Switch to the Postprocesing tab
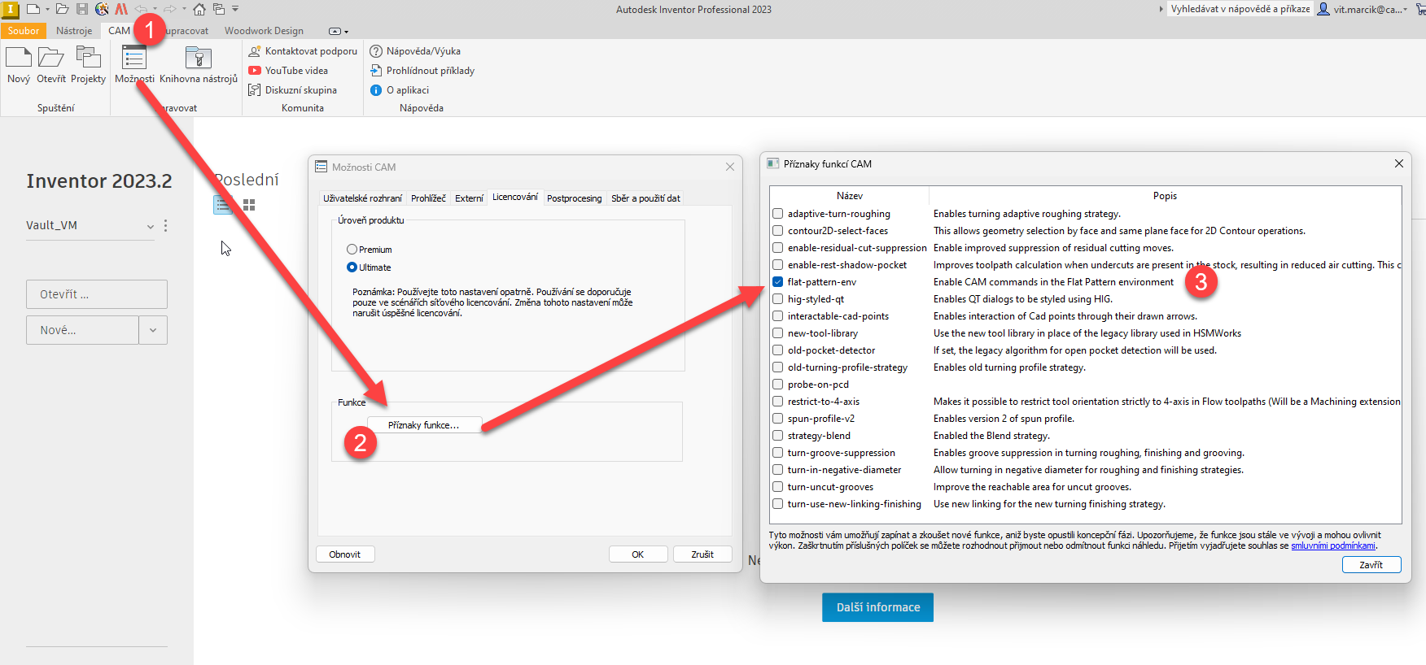The width and height of the screenshot is (1426, 665). click(574, 198)
